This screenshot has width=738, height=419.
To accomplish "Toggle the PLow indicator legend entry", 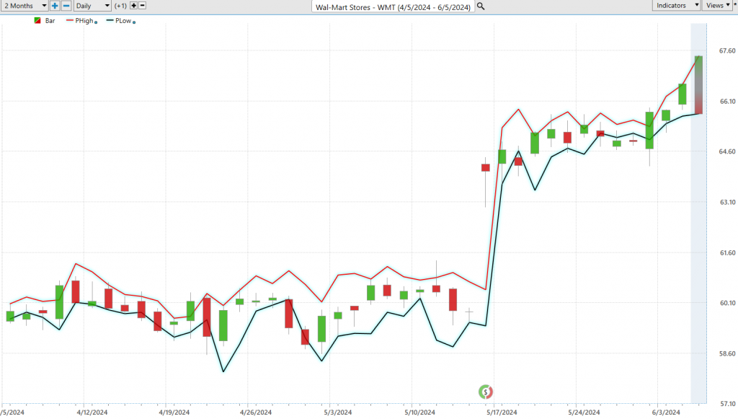I will coord(122,21).
